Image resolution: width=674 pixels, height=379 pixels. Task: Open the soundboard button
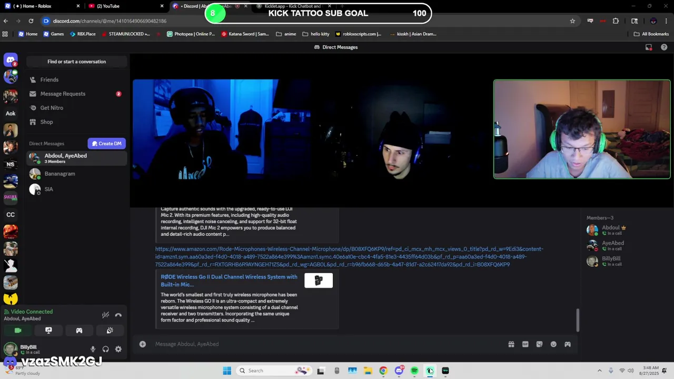[110, 331]
